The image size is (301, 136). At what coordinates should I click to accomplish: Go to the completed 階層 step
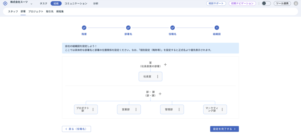pos(84,28)
